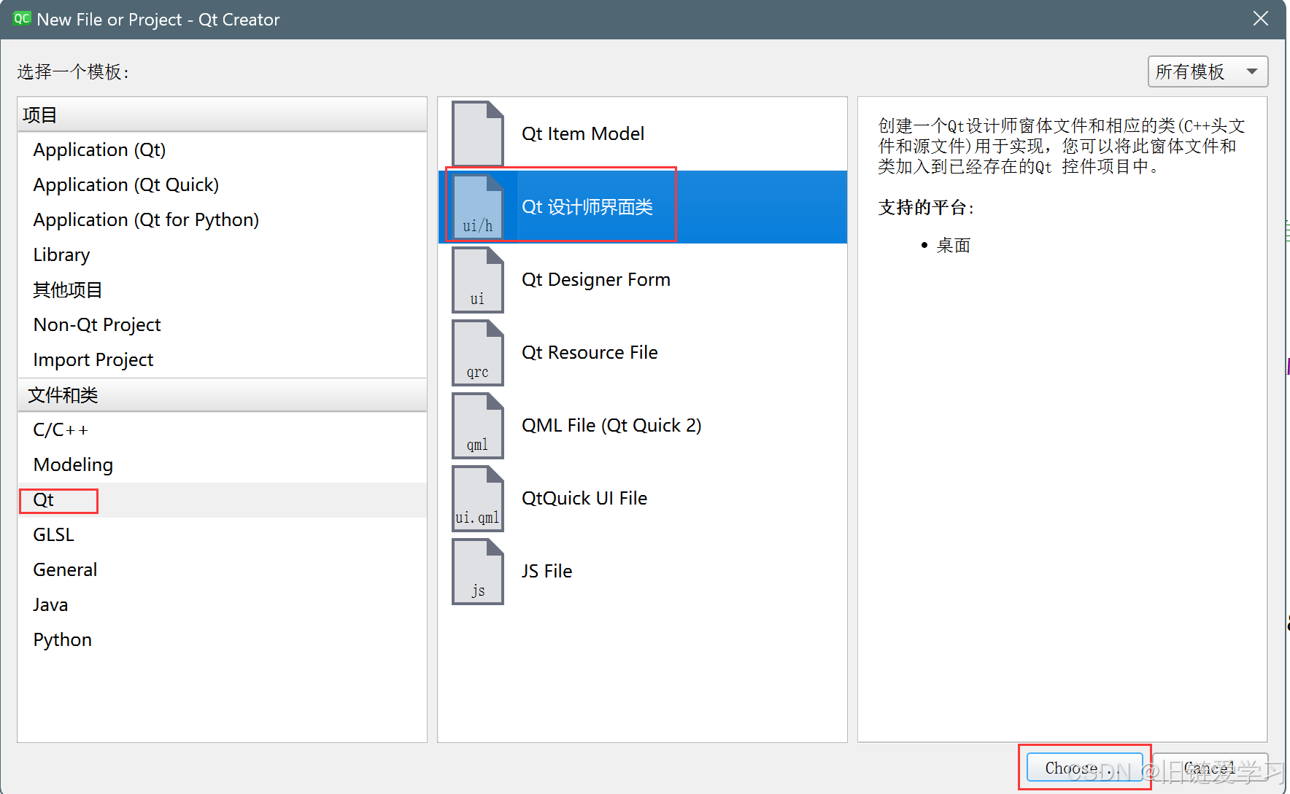This screenshot has height=794, width=1290.
Task: Choose Qt 设计师界面类 template
Action: [642, 206]
